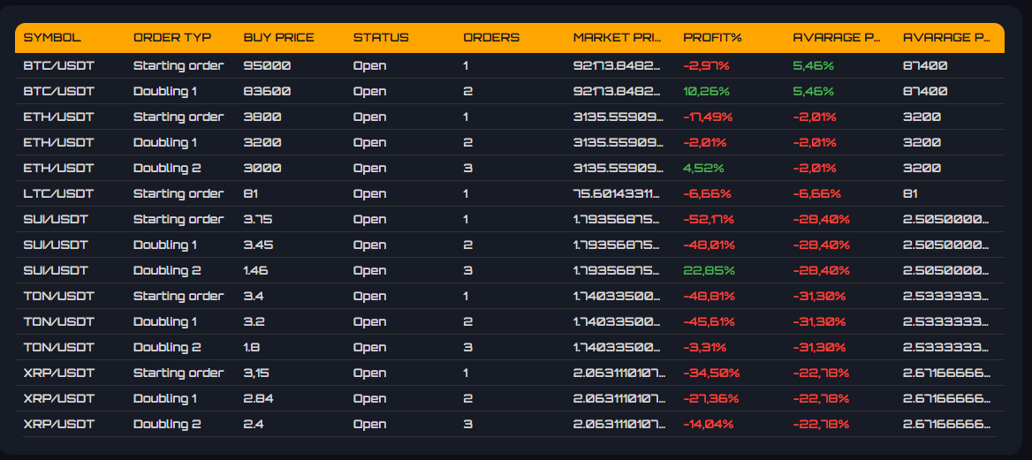Click the buy price 1.8 cell
The image size is (1032, 460).
252,348
